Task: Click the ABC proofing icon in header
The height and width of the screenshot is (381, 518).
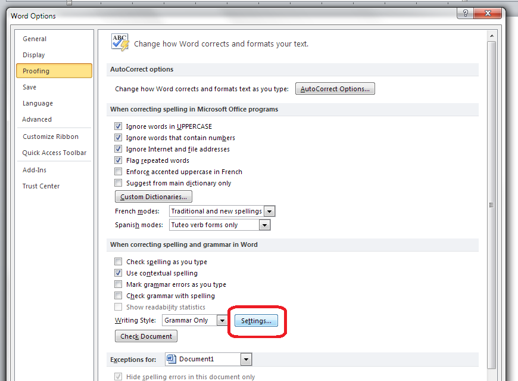Action: [x=120, y=42]
